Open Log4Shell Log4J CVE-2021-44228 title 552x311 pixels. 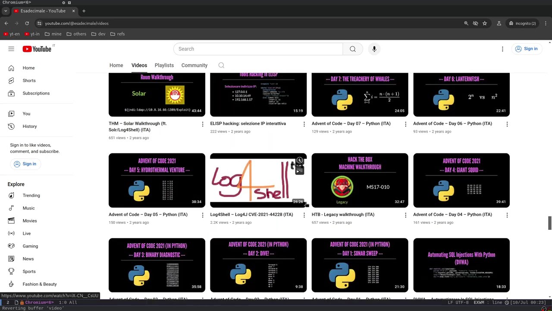point(251,214)
